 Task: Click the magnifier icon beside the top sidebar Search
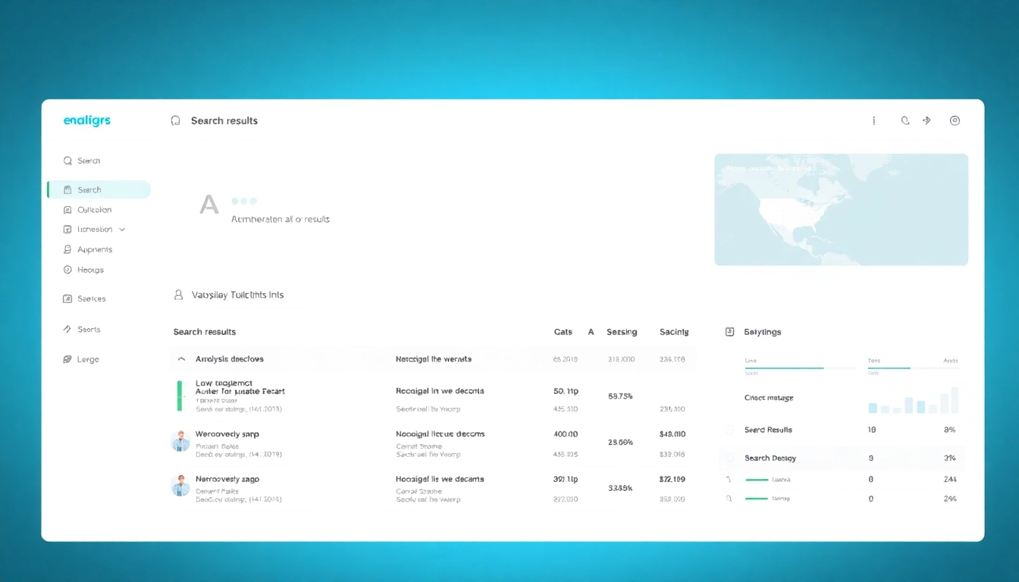pyautogui.click(x=67, y=161)
